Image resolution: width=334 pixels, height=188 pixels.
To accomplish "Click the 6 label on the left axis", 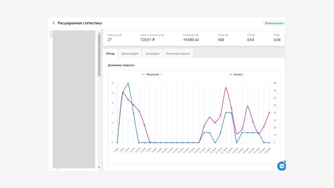I will (112, 83).
